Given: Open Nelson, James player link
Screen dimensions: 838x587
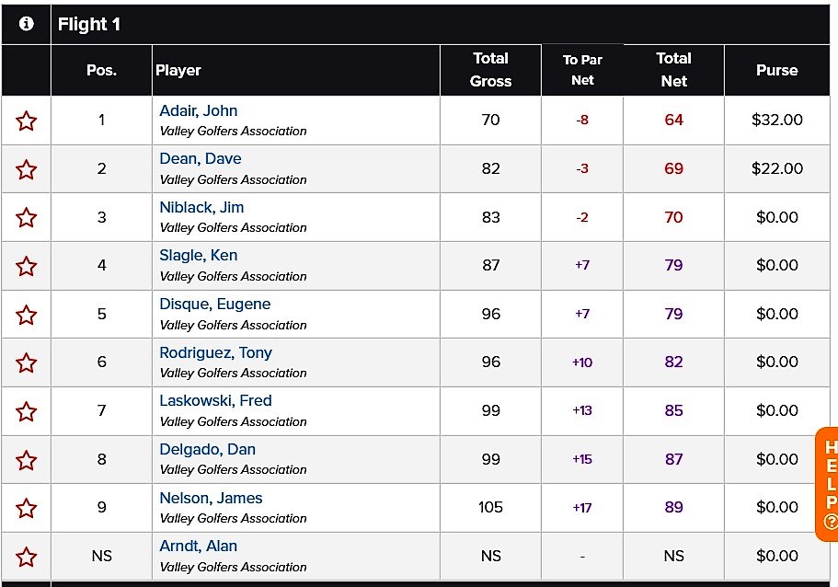Looking at the screenshot, I should pyautogui.click(x=211, y=499).
